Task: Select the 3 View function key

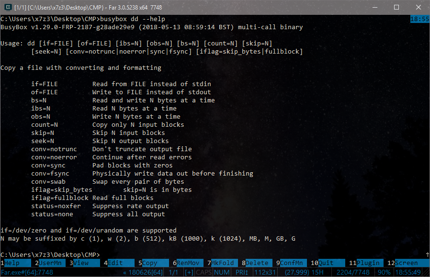Action: pos(84,263)
